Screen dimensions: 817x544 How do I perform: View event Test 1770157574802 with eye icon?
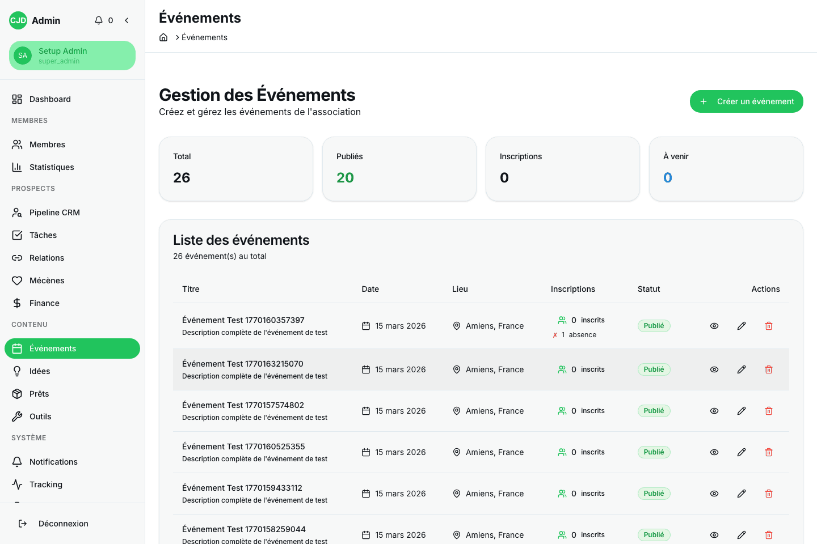click(x=714, y=411)
